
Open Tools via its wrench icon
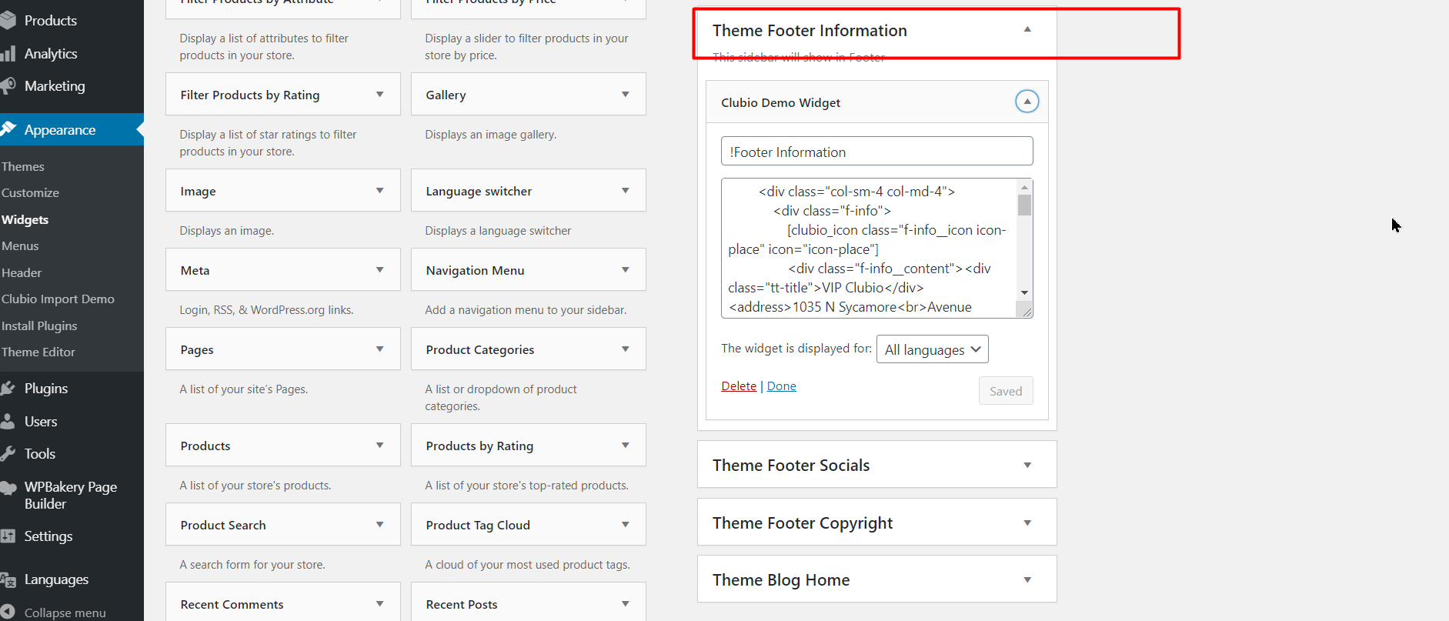(x=8, y=453)
